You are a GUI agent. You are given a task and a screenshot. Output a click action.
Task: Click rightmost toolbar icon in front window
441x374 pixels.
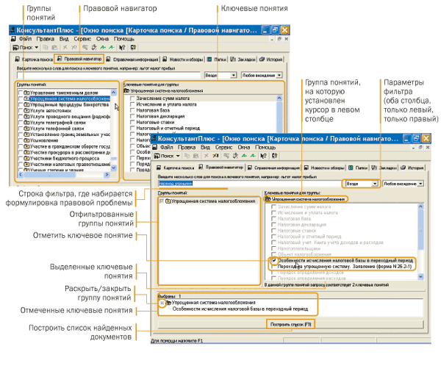[x=275, y=156]
